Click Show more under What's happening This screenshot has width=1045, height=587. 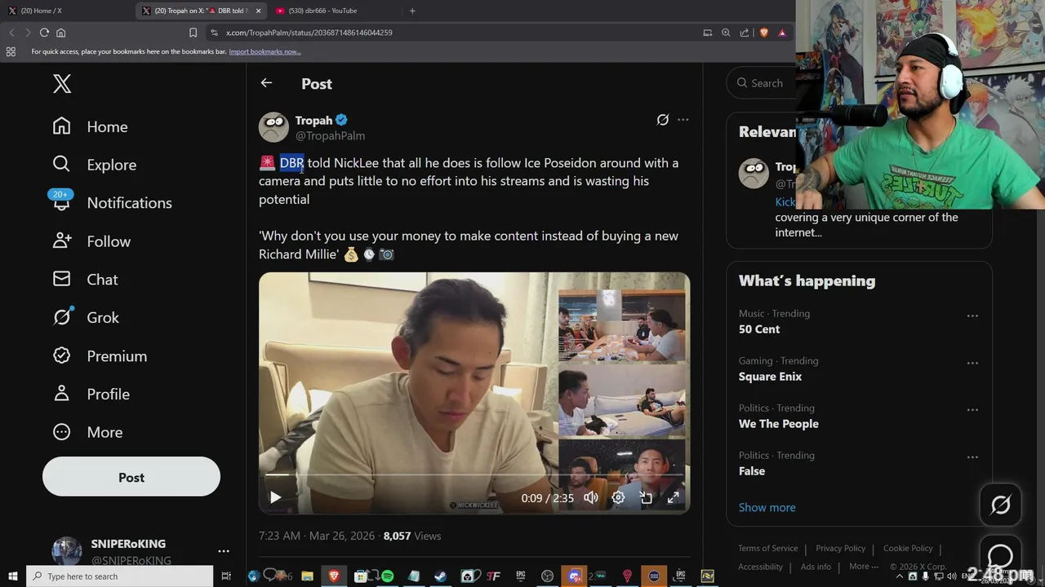click(x=767, y=507)
